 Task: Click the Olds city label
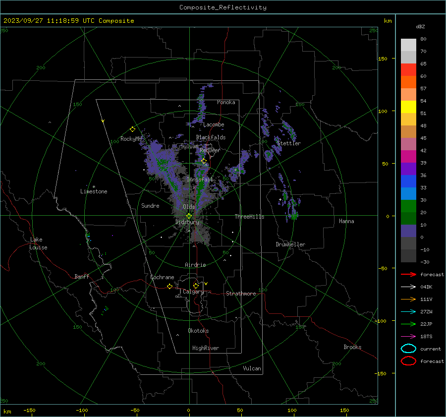(x=189, y=207)
